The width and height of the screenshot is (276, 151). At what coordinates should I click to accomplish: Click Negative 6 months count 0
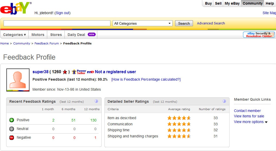point(75,138)
